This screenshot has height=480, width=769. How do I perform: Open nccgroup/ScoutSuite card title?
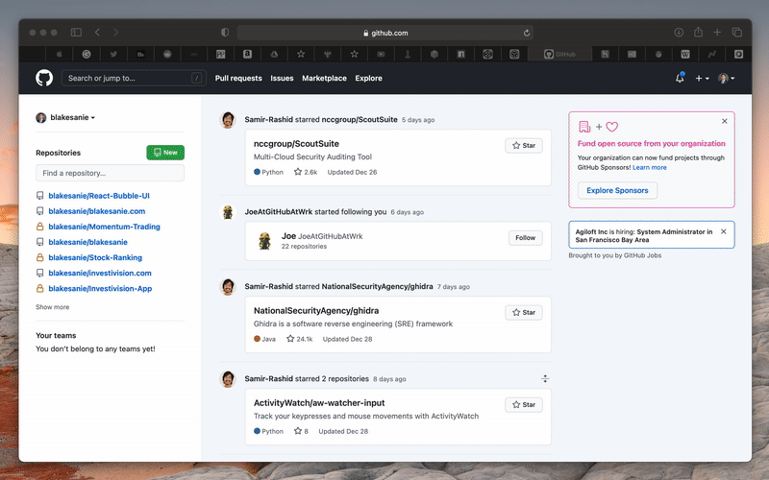(x=296, y=143)
